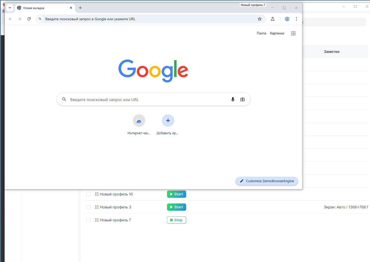Bookmark this page with the star icon
Viewport: 370px width, 262px height.
tap(260, 19)
